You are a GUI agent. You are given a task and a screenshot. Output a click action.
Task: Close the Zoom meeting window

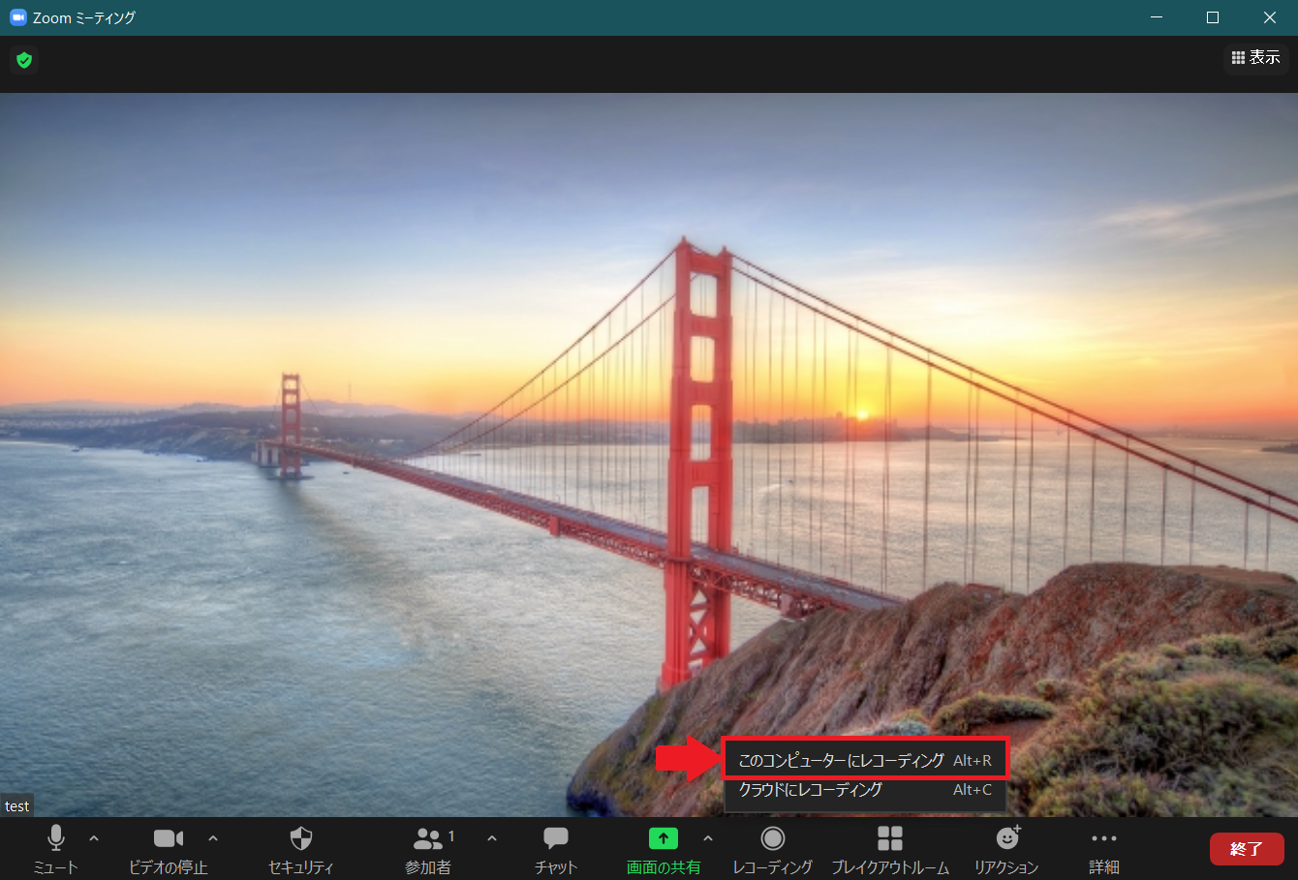tap(1270, 17)
